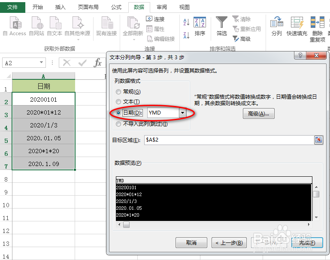
Task: Click Remove Duplicates (删除重复项) icon
Action: [x=318, y=29]
